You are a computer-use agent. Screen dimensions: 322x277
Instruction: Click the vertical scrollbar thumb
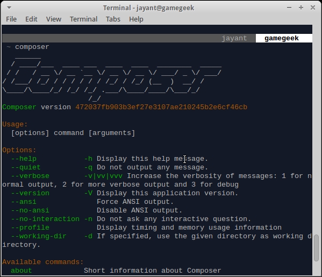click(x=317, y=248)
